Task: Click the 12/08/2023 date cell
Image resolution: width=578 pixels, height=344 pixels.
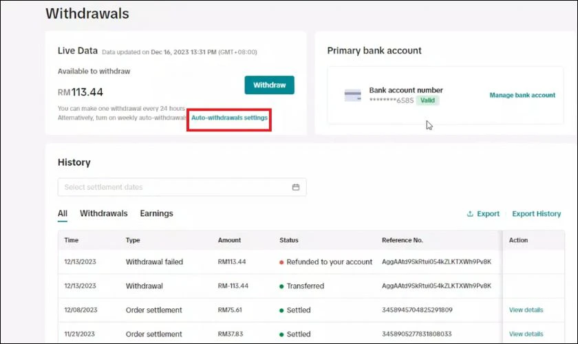Action: [x=81, y=310]
